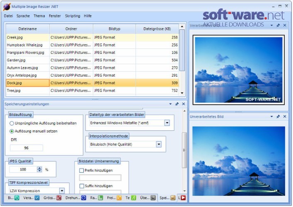
Task: Open Unverarbeitetes Bild panel options arrow
Action: (272, 116)
